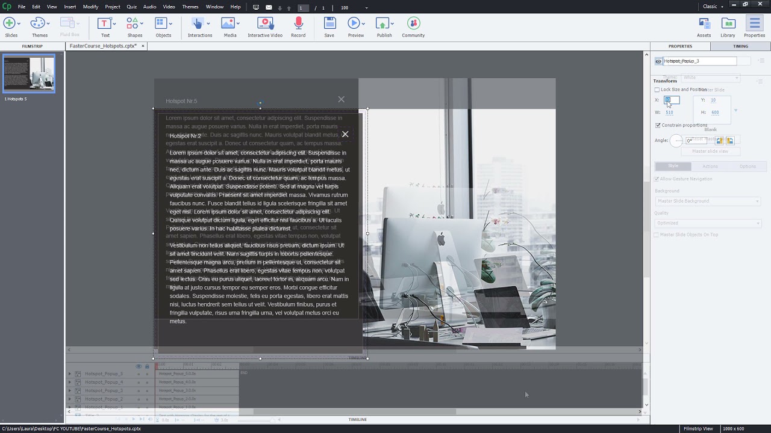
Task: Expand Hotspot_Popup_3 timeline row
Action: point(69,391)
